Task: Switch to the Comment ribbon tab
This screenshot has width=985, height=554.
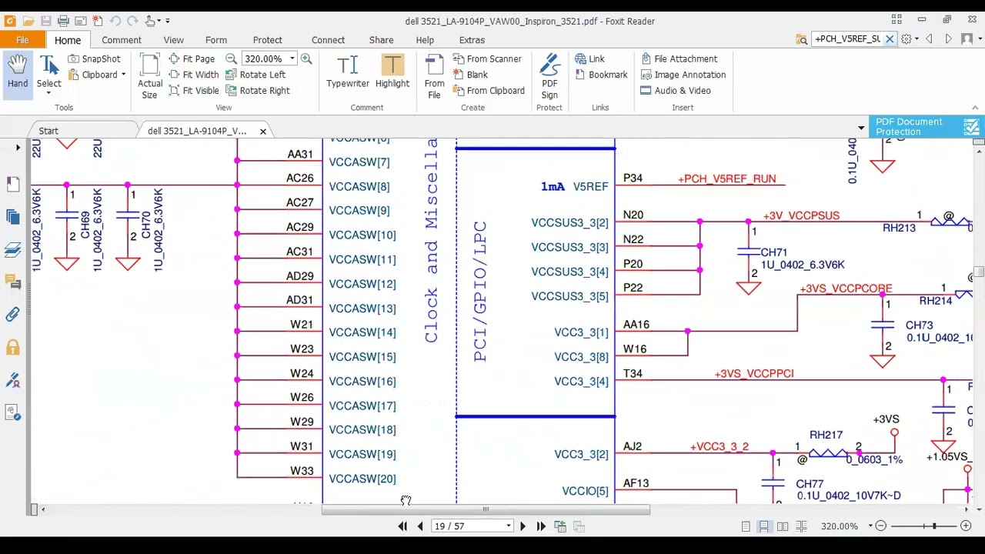Action: point(122,40)
